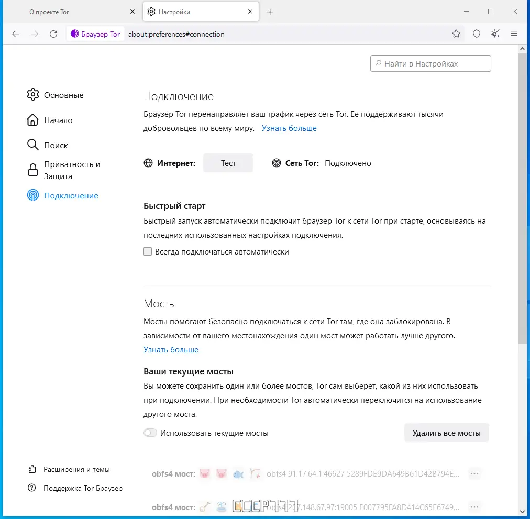Click the first pig emoji of obfs4 bridge
Viewport: 530px width, 519px height.
click(x=204, y=473)
